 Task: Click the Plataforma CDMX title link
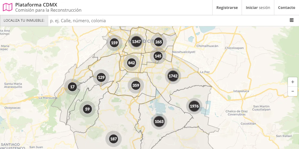36,5
